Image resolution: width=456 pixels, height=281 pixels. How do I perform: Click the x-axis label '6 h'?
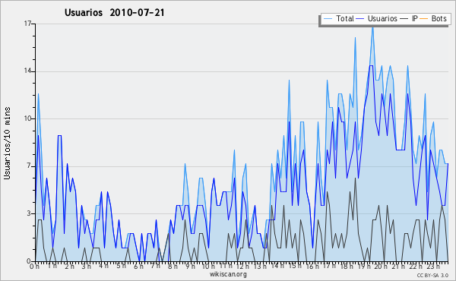point(138,267)
